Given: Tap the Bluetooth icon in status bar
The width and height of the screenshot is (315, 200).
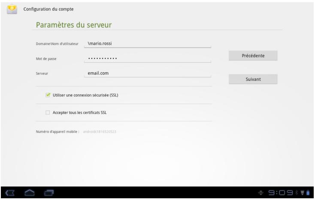Looking at the screenshot, I should point(296,193).
